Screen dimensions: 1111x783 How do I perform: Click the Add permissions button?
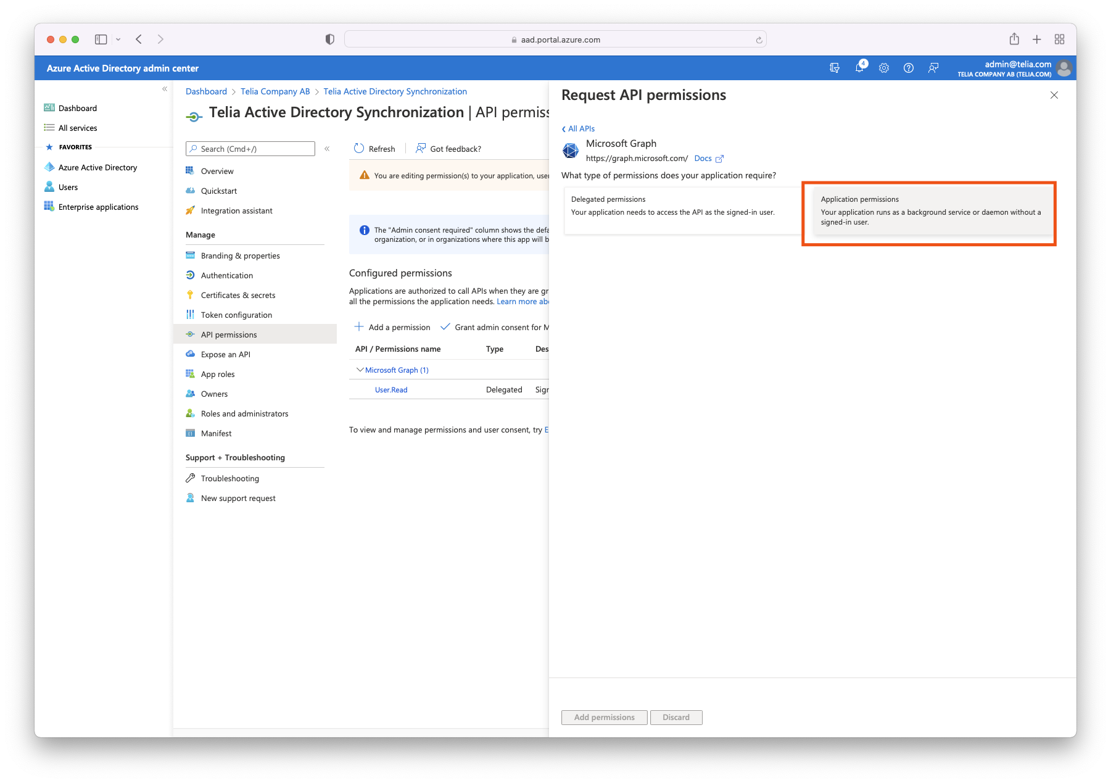pyautogui.click(x=605, y=717)
